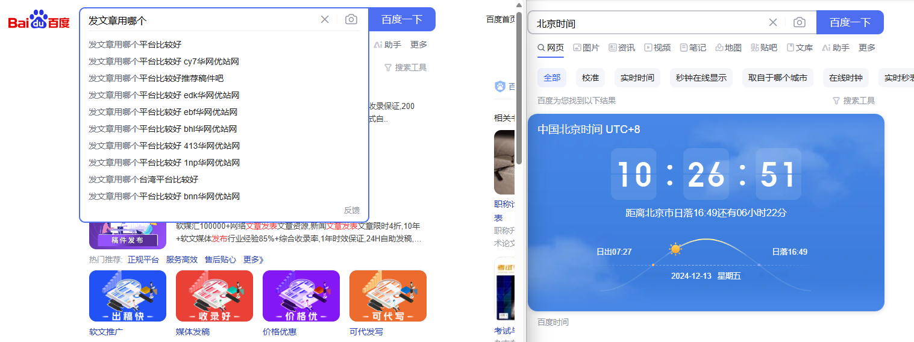The height and width of the screenshot is (342, 914).
Task: Open 网页 tab in right window
Action: tap(551, 48)
